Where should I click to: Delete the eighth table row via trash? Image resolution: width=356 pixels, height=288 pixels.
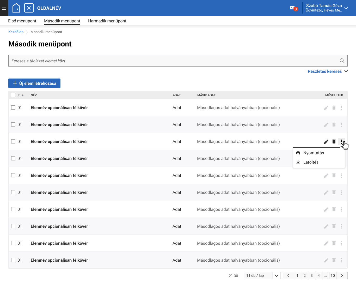pyautogui.click(x=334, y=226)
